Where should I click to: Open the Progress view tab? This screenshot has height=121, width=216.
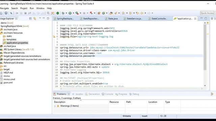tap(121, 94)
